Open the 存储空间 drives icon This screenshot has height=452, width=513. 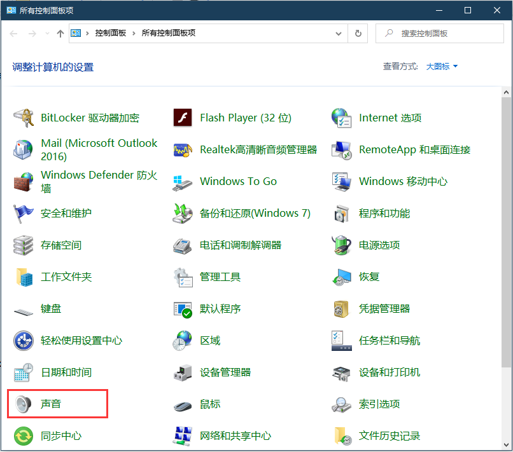(24, 245)
